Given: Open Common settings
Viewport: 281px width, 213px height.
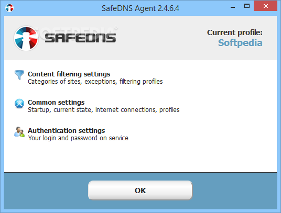Looking at the screenshot, I should tap(56, 102).
